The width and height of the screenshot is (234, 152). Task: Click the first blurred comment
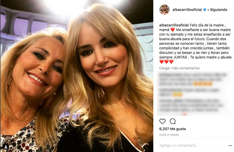point(193,79)
